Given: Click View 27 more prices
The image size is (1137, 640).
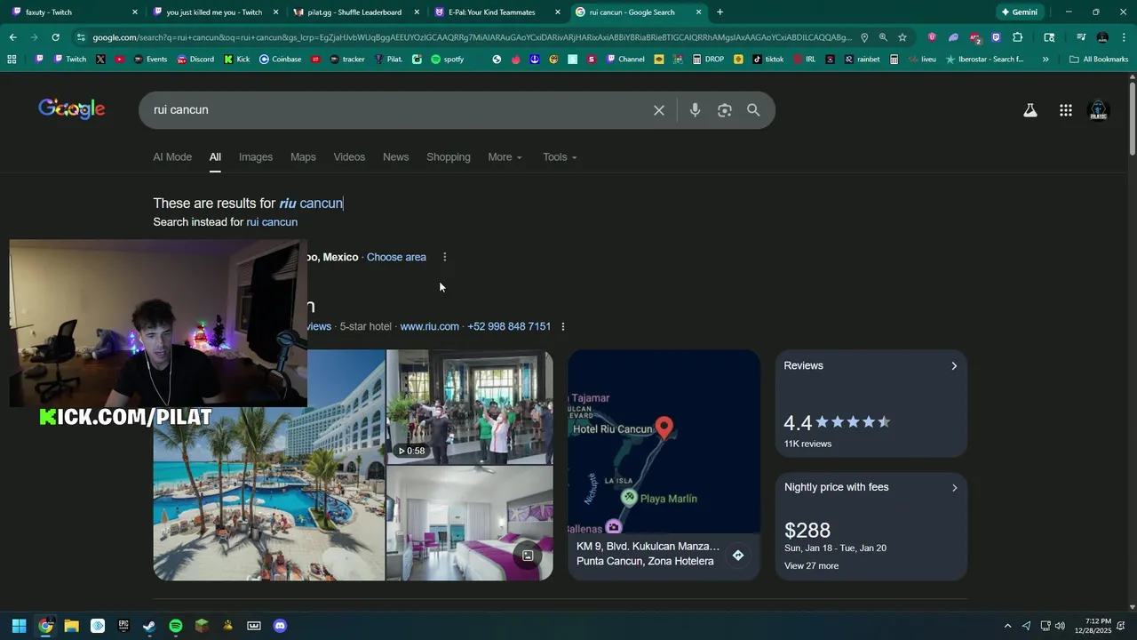Looking at the screenshot, I should (811, 566).
